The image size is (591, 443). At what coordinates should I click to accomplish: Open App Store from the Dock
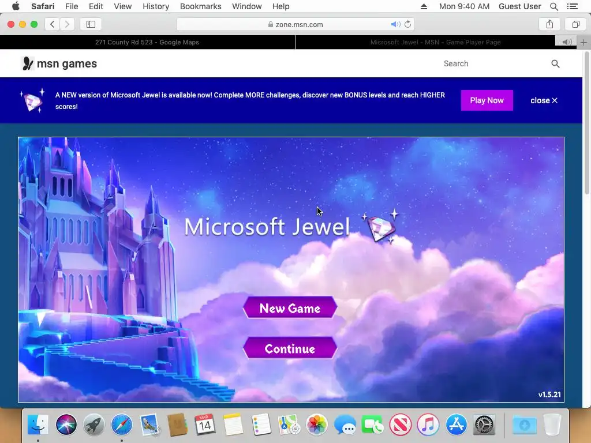tap(456, 425)
